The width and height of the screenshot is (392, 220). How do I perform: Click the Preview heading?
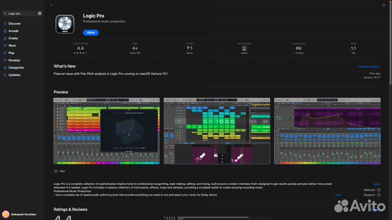click(61, 92)
